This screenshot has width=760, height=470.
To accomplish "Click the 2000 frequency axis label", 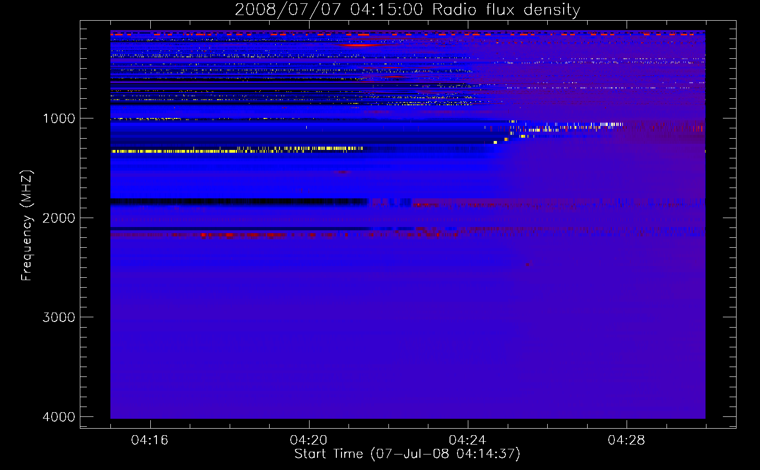I will tap(59, 218).
